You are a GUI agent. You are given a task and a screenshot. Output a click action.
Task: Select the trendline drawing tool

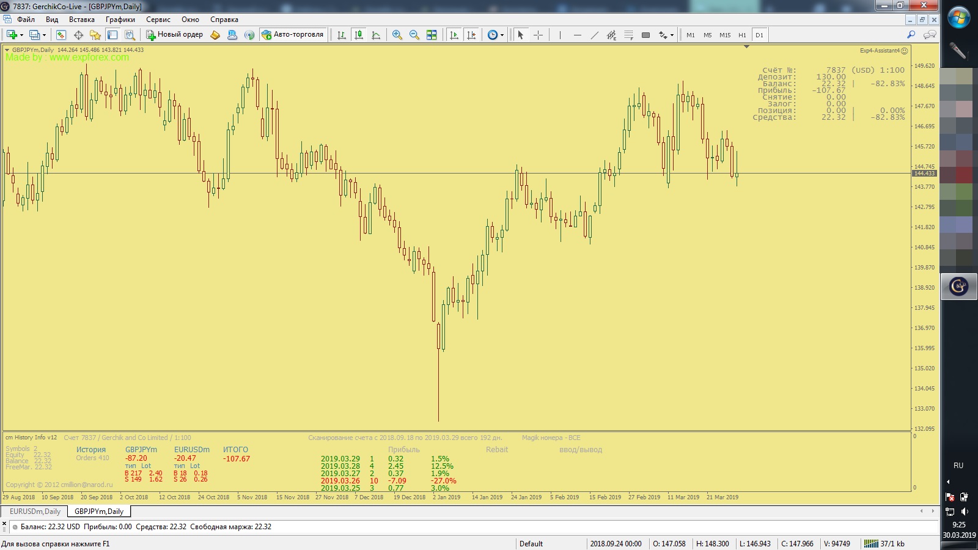594,35
